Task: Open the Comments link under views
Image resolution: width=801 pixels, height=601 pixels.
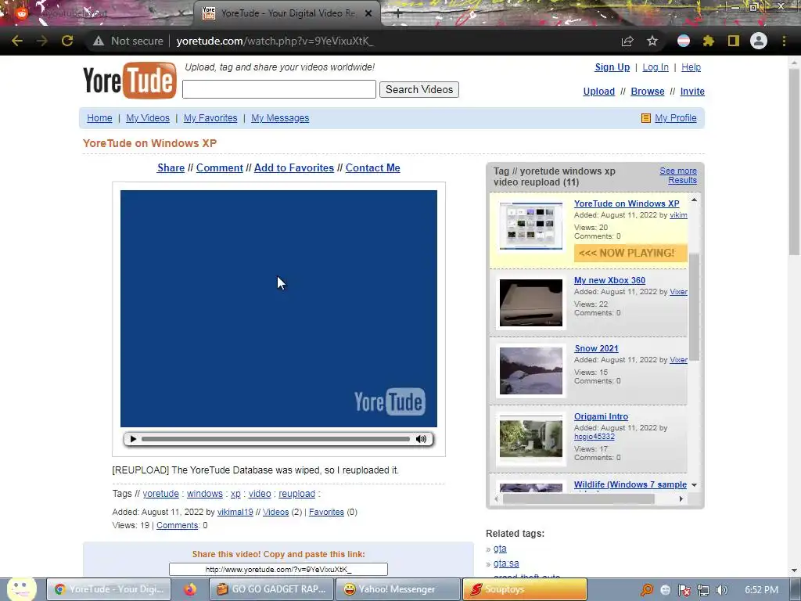Action: 178,525
